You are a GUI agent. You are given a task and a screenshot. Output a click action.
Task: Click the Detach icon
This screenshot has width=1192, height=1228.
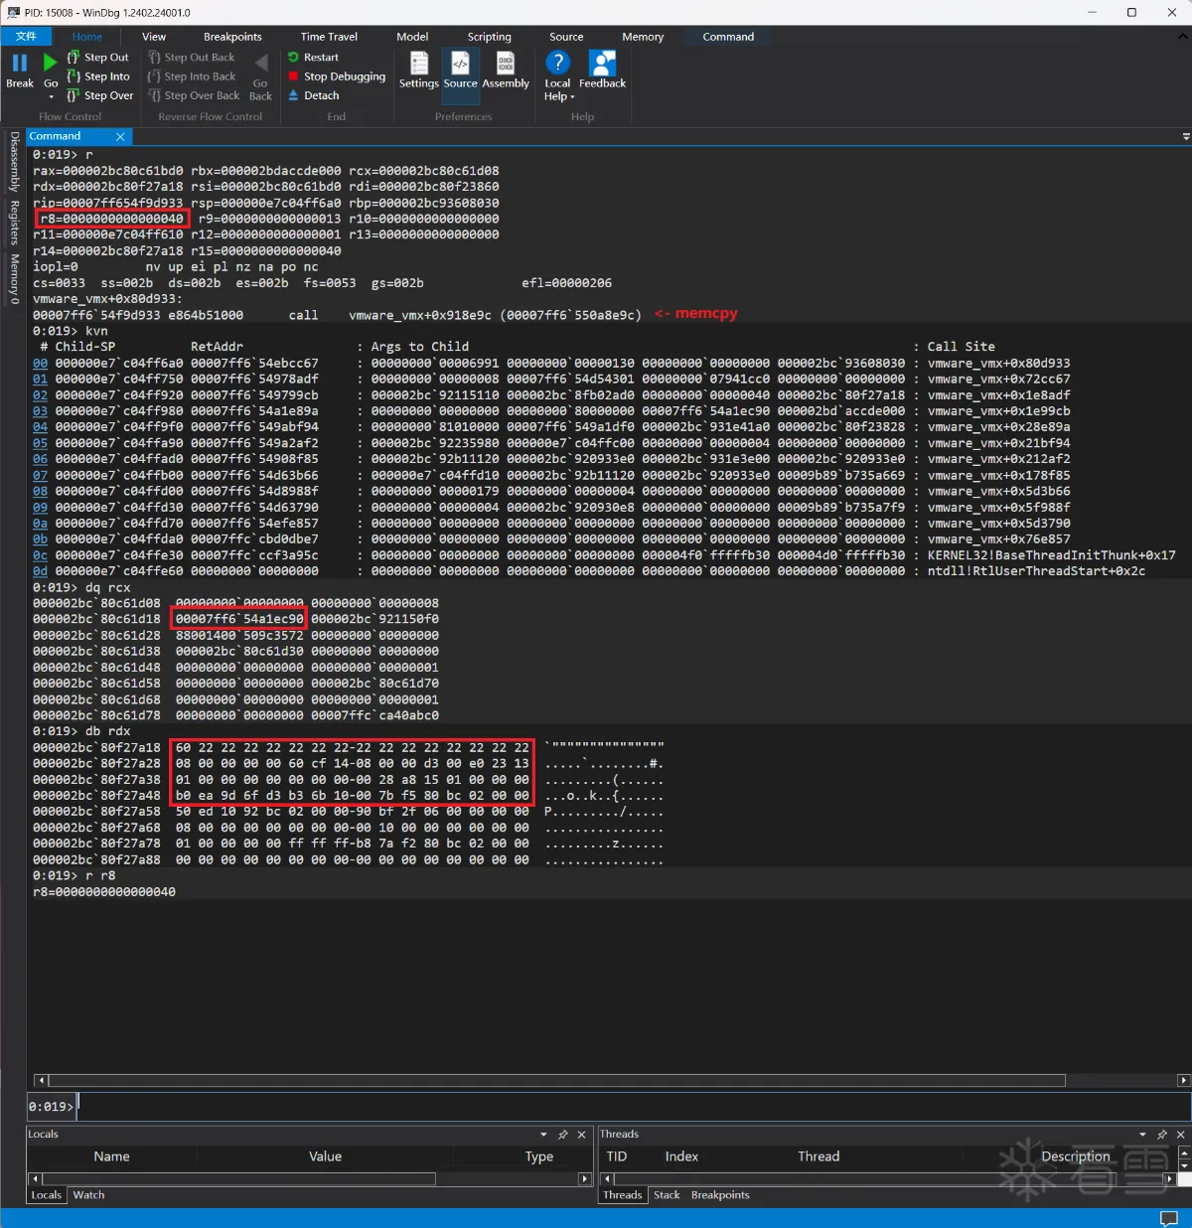point(294,95)
